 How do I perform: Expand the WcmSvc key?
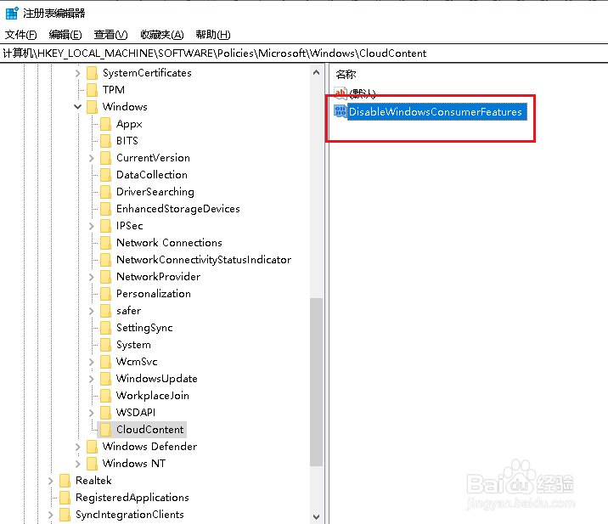pos(91,362)
